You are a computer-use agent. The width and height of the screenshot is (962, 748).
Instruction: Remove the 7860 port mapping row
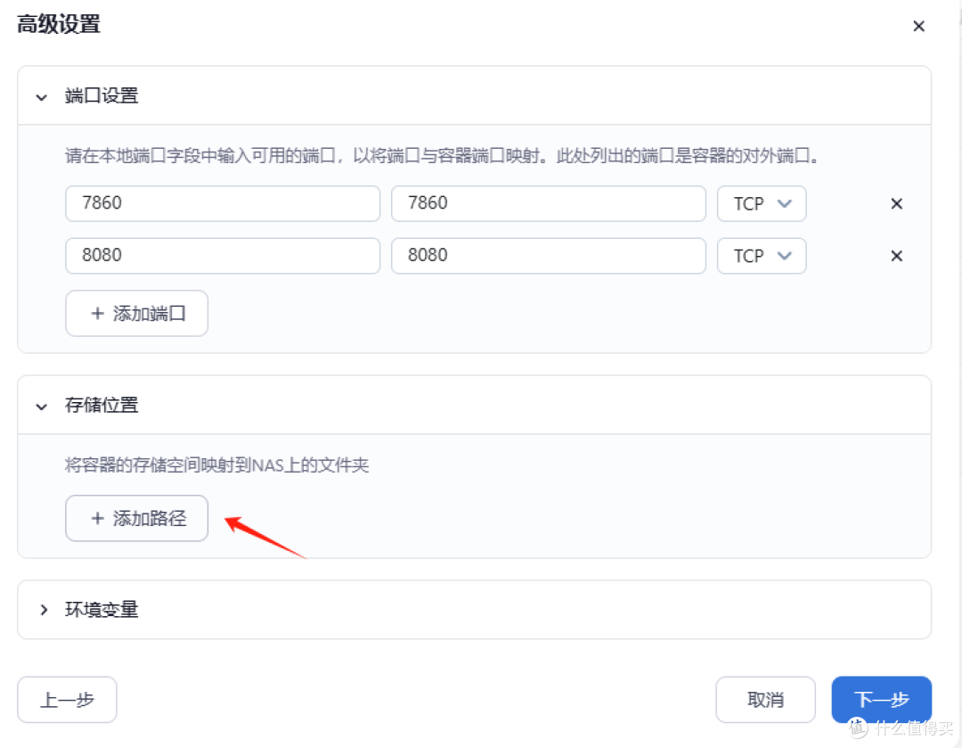pos(896,204)
